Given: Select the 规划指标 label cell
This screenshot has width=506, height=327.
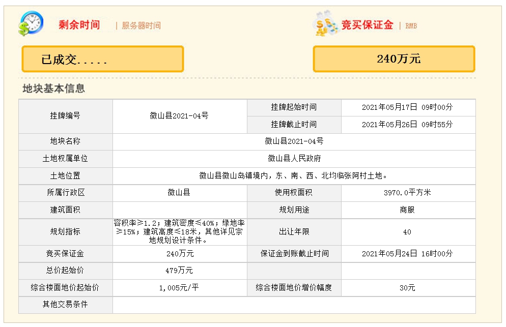Looking at the screenshot, I should pos(66,232).
